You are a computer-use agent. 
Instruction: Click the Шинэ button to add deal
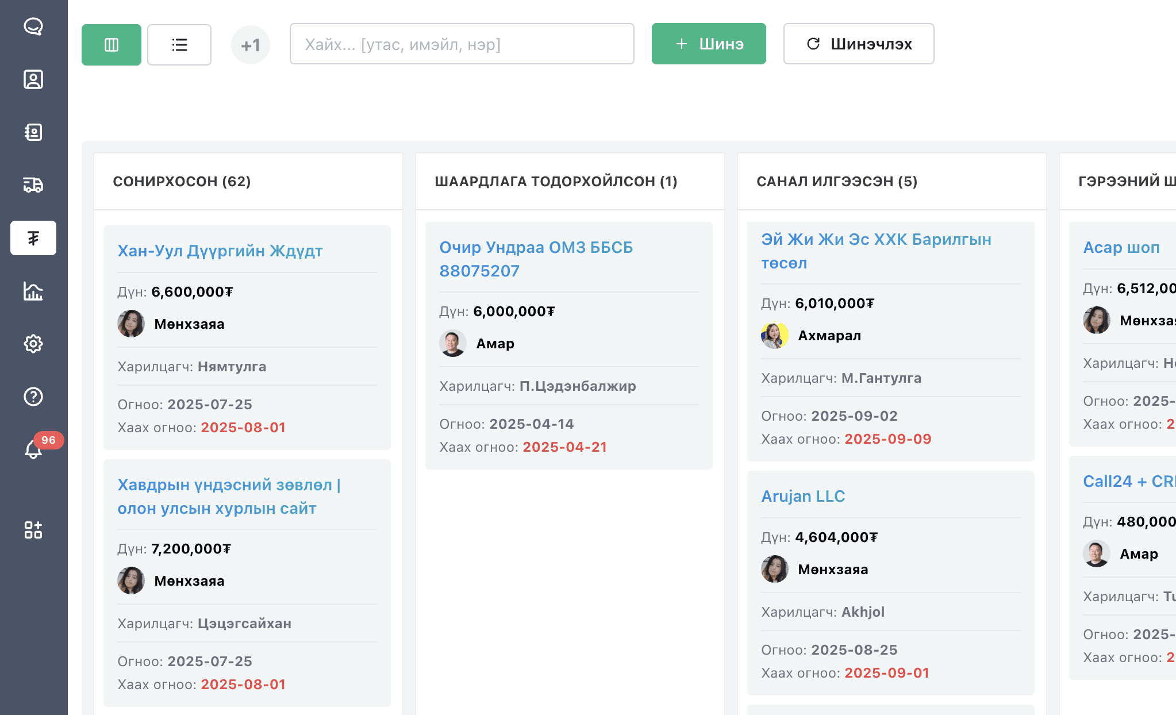709,44
